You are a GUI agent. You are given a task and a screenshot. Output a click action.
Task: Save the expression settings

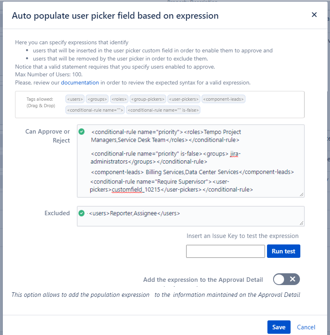[x=279, y=327]
